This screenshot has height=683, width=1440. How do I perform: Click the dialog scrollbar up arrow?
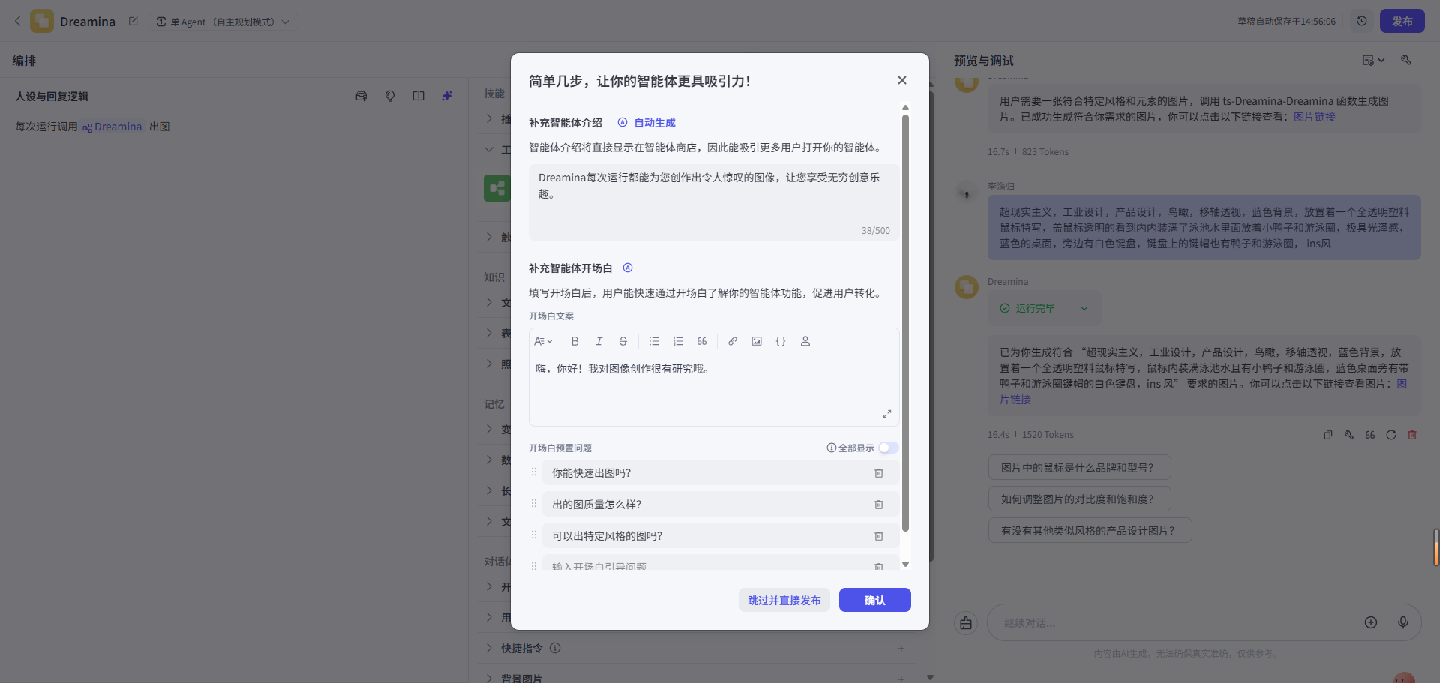click(905, 108)
